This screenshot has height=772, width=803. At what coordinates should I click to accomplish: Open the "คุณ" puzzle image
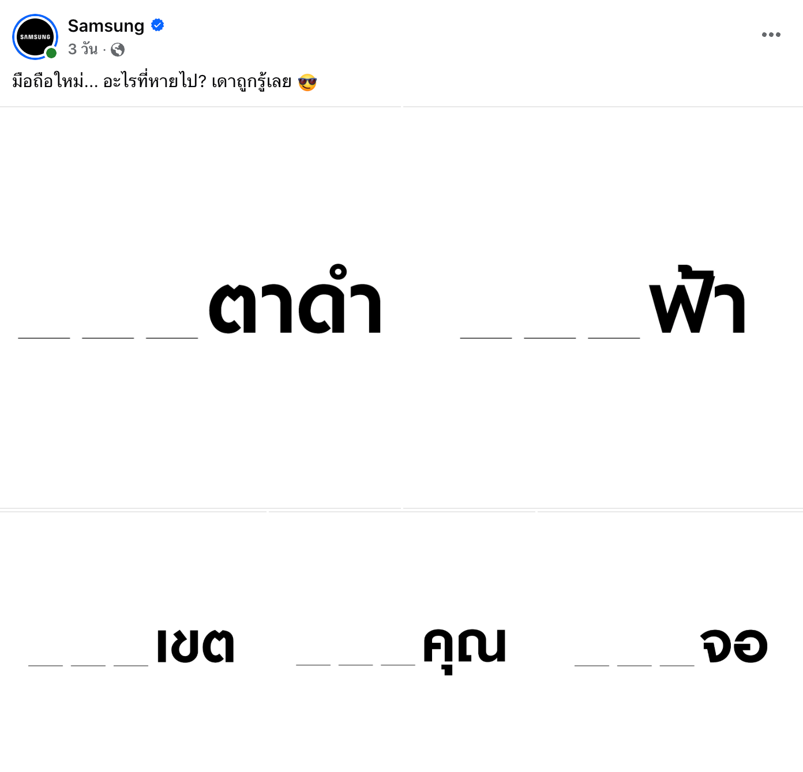coord(401,642)
